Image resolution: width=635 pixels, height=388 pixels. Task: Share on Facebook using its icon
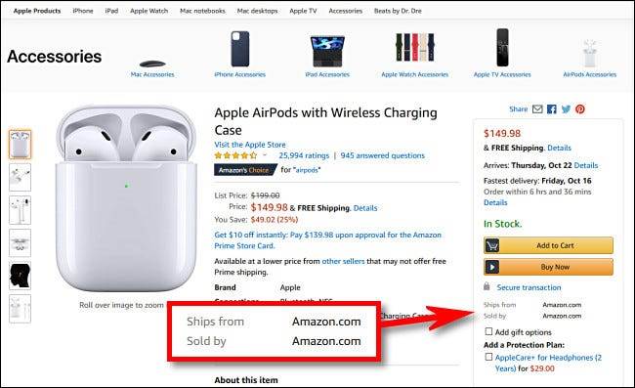(x=552, y=108)
